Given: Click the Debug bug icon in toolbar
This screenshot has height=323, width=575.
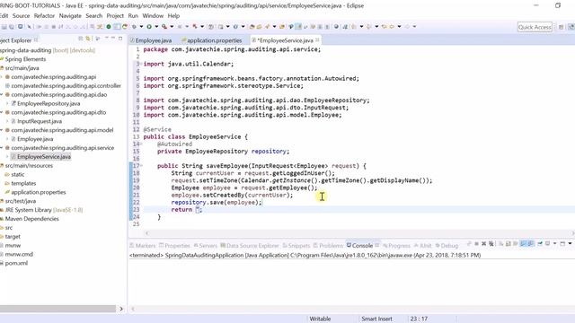Looking at the screenshot, I should click(134, 27).
